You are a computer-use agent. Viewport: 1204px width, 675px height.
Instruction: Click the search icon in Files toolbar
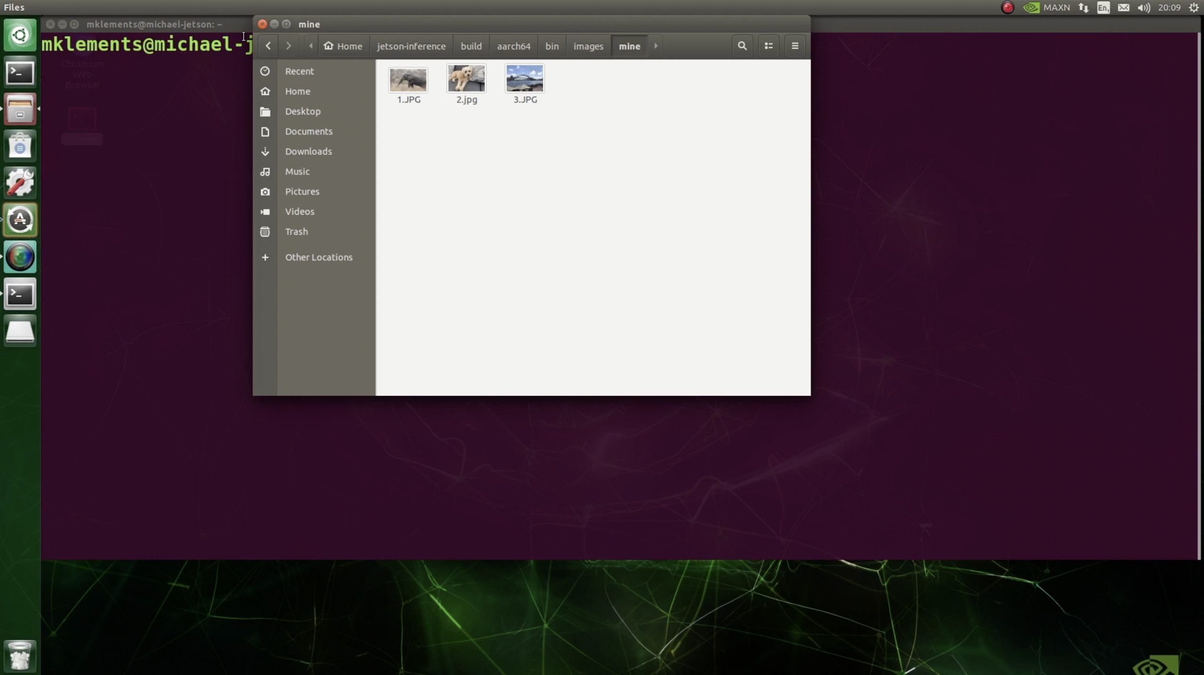742,46
